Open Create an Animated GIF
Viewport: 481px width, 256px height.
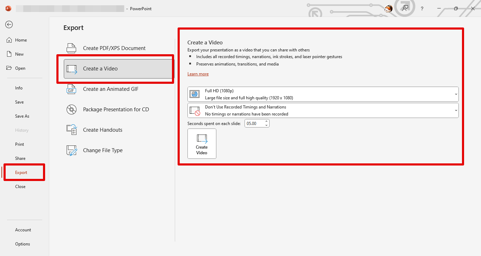(x=72, y=89)
